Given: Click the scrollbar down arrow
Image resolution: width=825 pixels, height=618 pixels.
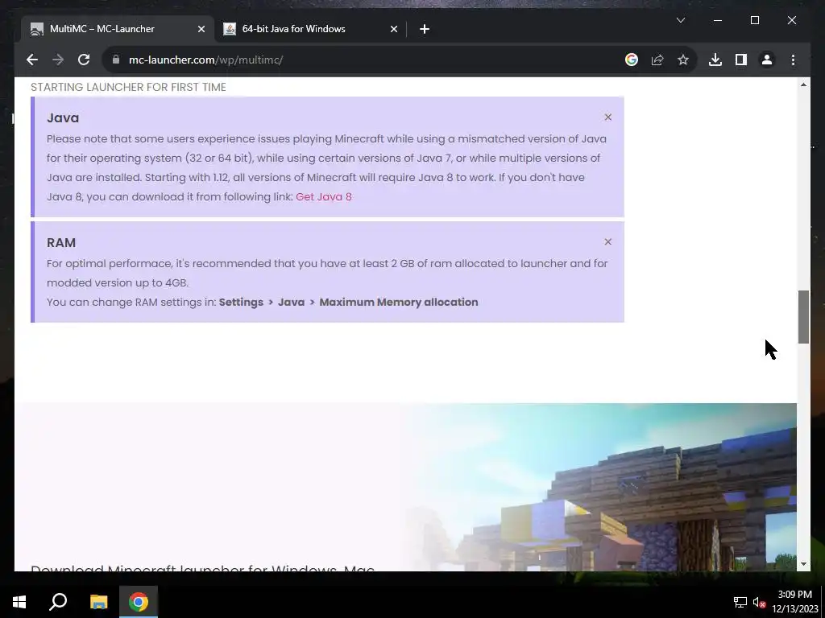Looking at the screenshot, I should tap(803, 564).
